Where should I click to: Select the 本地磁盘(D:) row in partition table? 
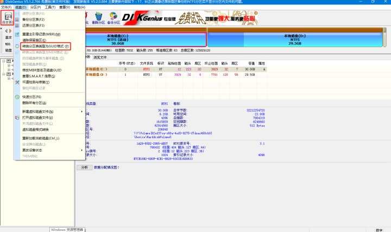click(176, 75)
